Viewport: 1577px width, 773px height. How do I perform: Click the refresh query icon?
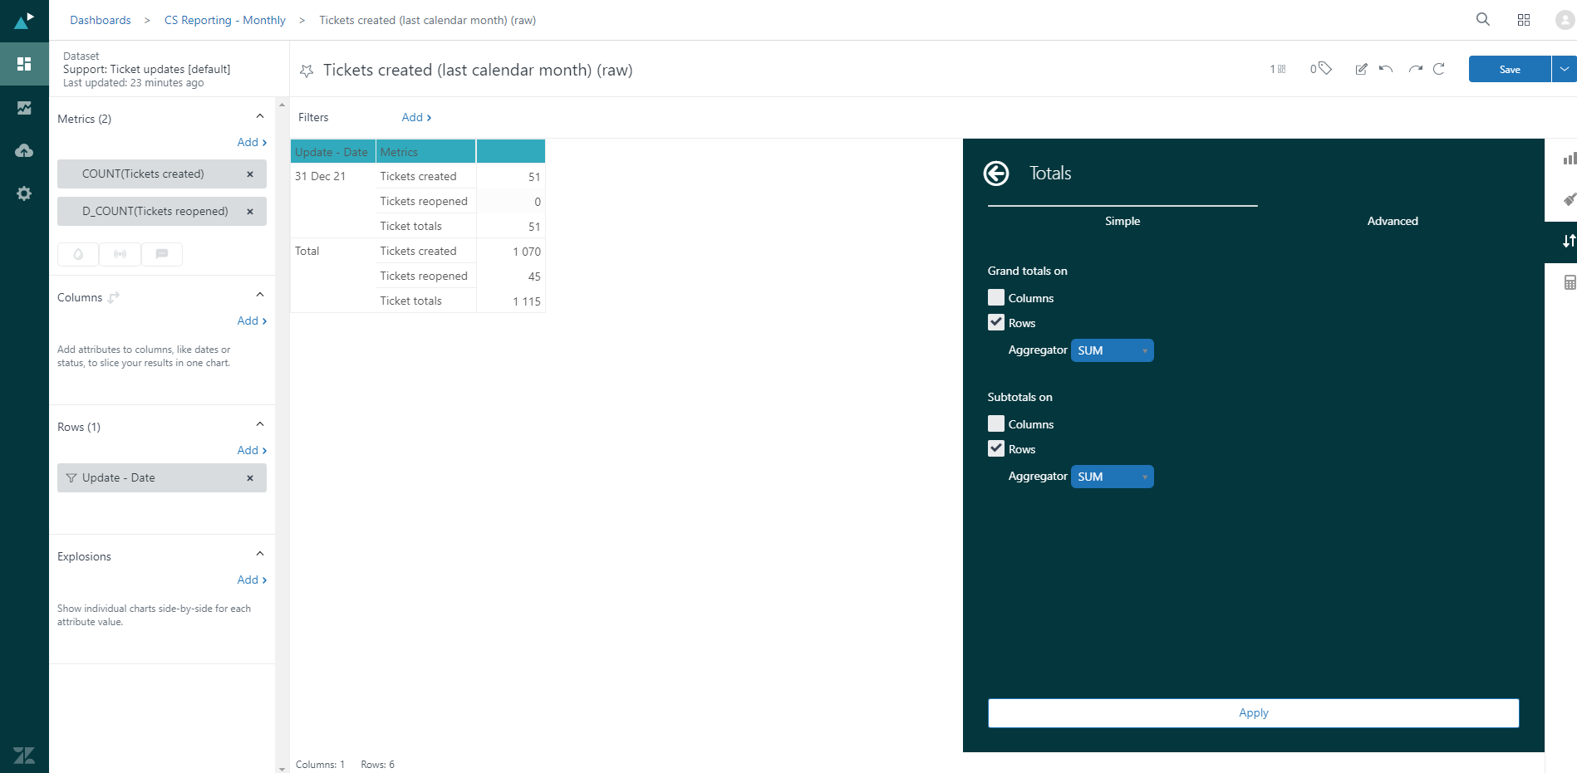click(1439, 69)
